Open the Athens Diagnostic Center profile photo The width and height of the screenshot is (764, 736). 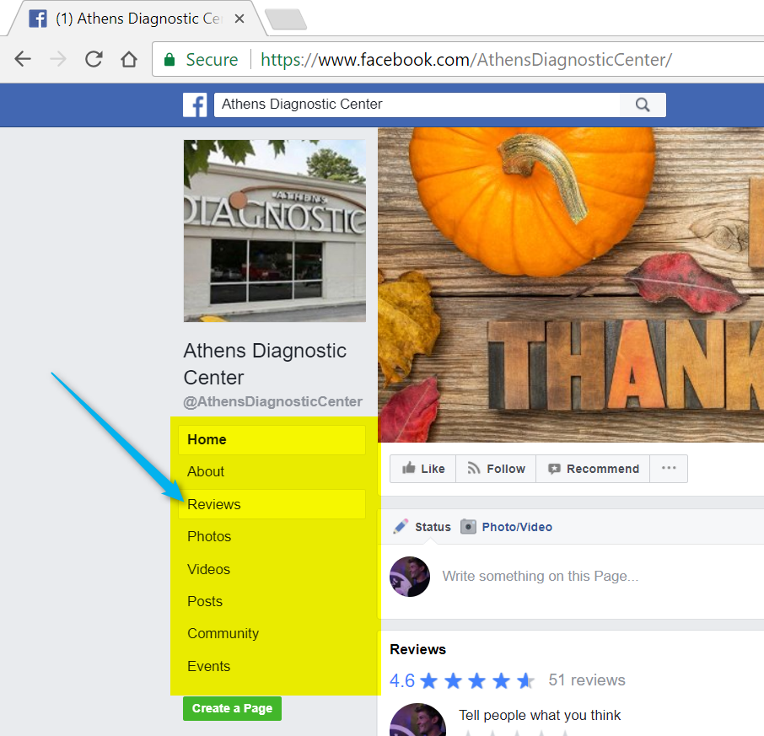(x=275, y=231)
